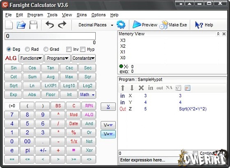Viewport: 230px width, 168px height.
Task: Click the pi constant button
Action: 27,150
